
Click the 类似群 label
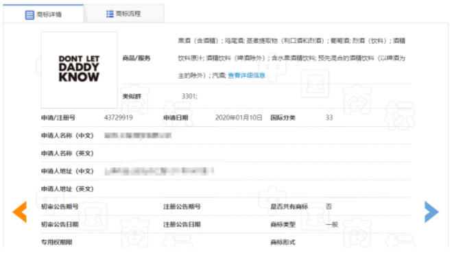132,96
